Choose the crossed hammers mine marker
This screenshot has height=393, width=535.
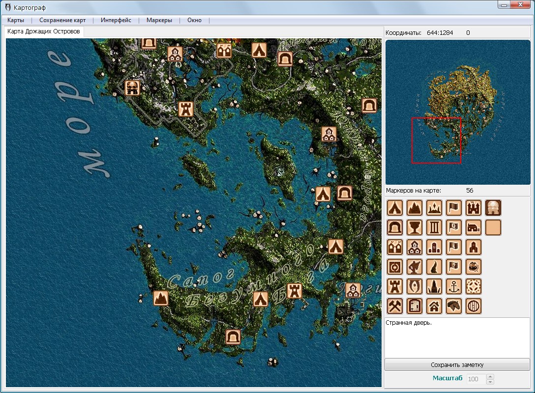395,306
